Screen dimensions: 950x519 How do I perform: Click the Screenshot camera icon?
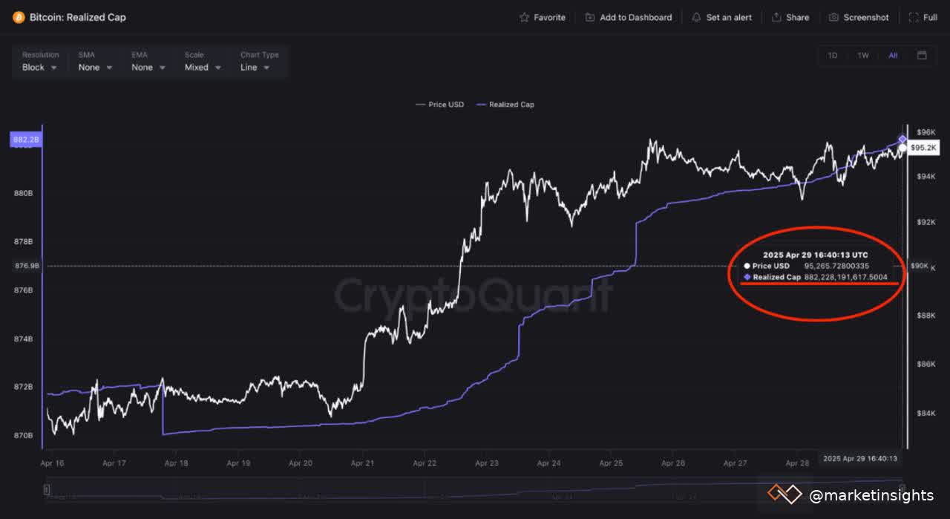pyautogui.click(x=833, y=16)
